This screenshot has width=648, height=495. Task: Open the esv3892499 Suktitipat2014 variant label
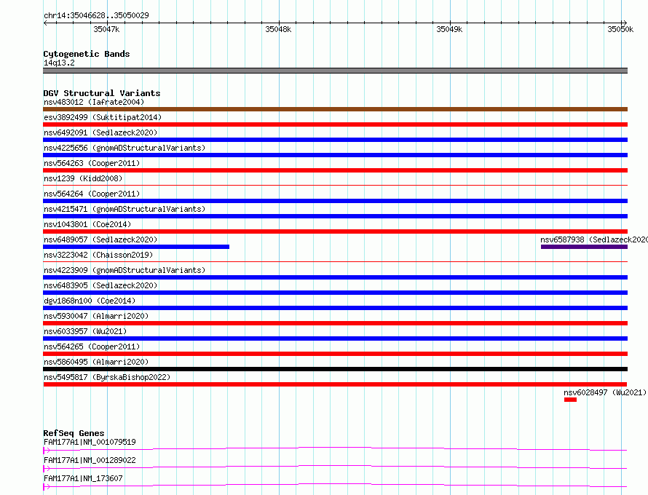click(103, 117)
